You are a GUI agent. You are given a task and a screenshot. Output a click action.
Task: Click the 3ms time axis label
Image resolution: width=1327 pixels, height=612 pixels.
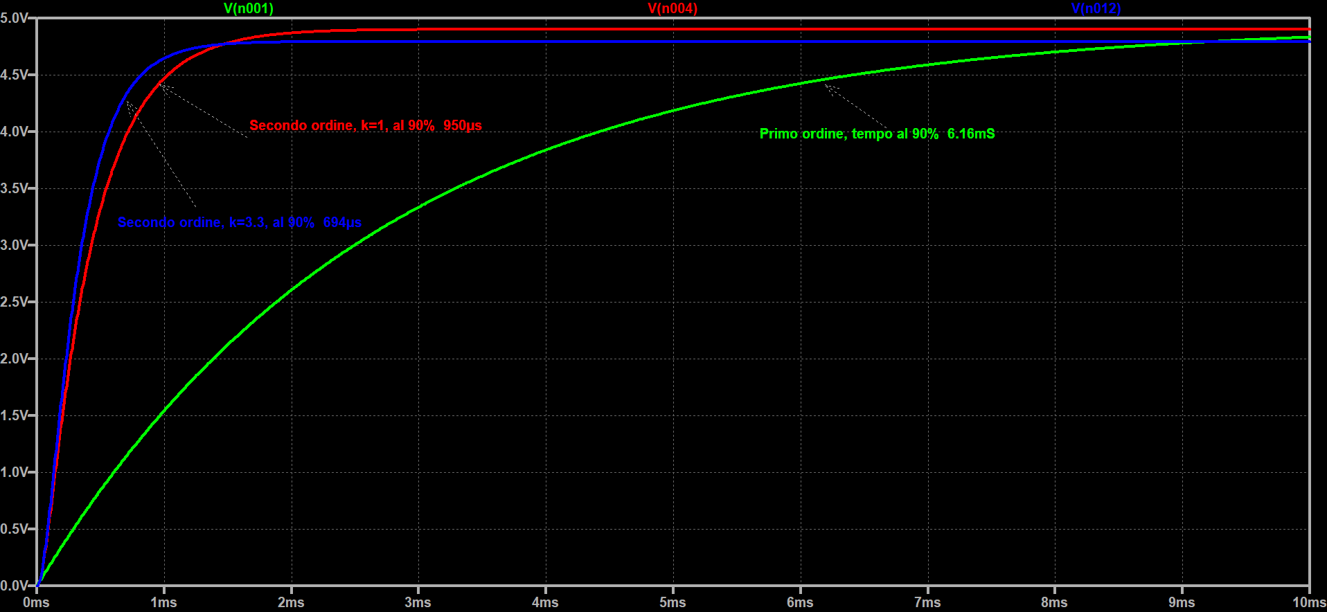coord(418,602)
